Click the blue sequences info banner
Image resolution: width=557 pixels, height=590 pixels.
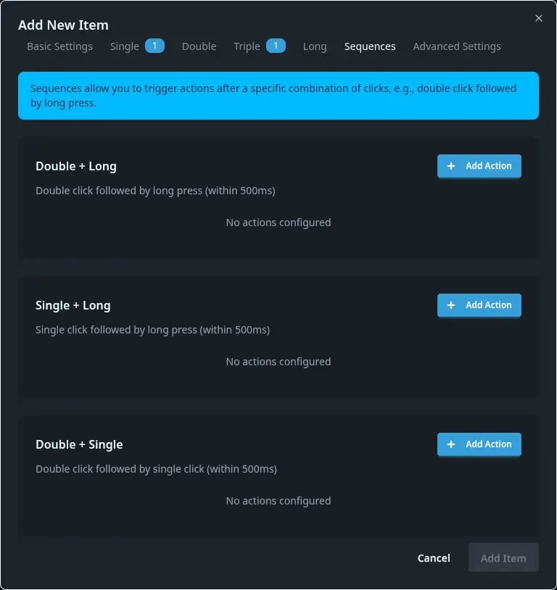click(278, 95)
